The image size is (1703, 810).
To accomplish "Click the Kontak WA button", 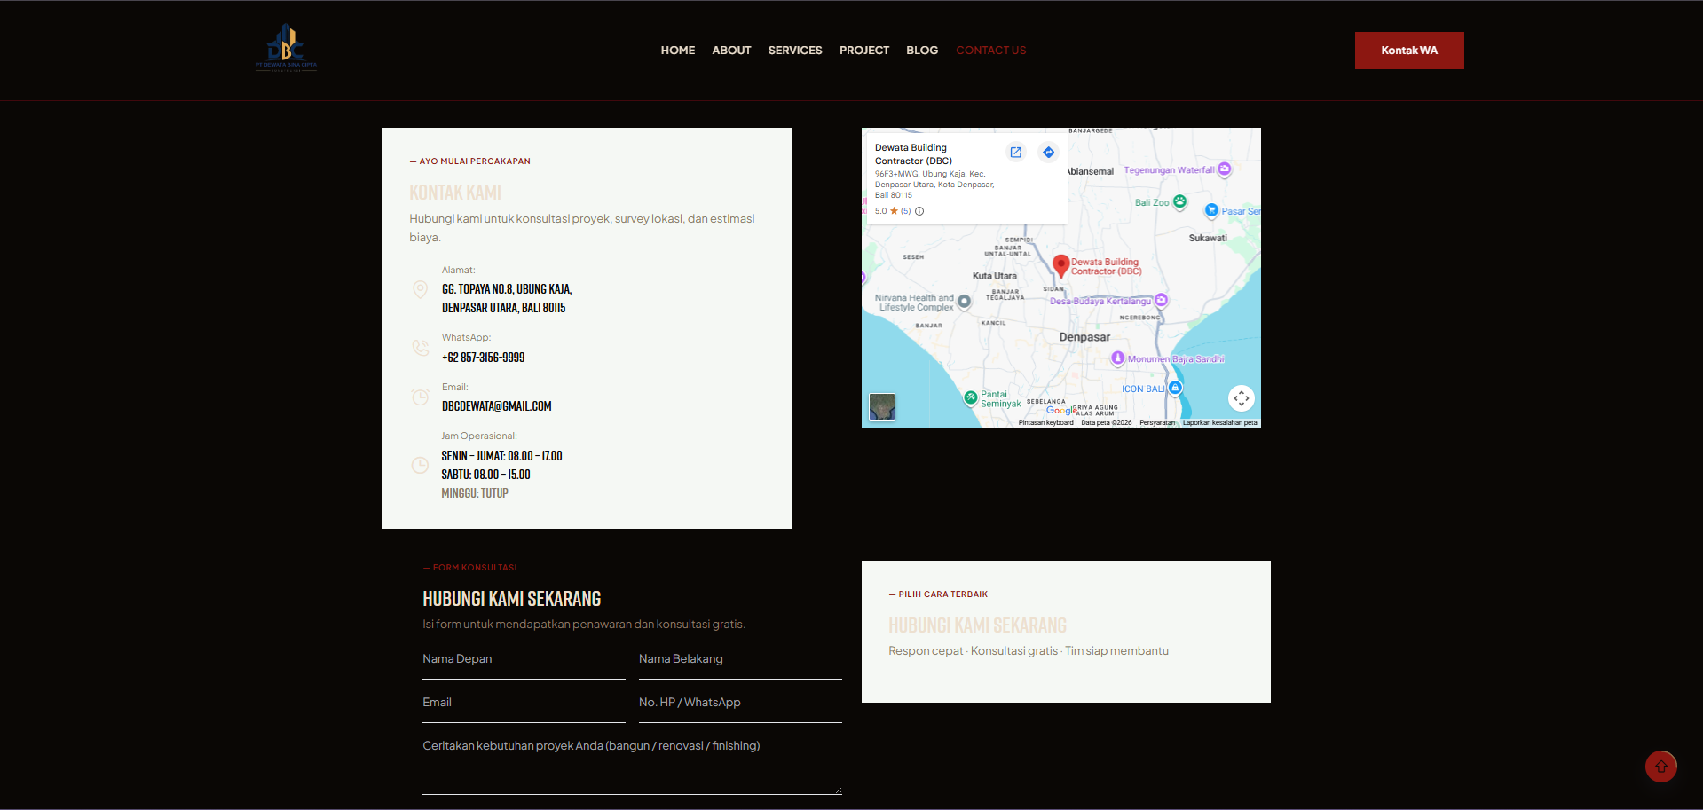I will pos(1409,51).
